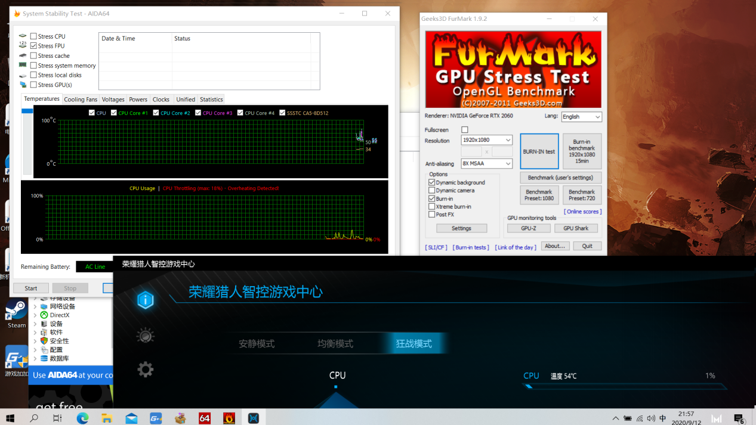Launch Steam from the desktop shortcut
Viewport: 756px width, 425px height.
click(17, 314)
